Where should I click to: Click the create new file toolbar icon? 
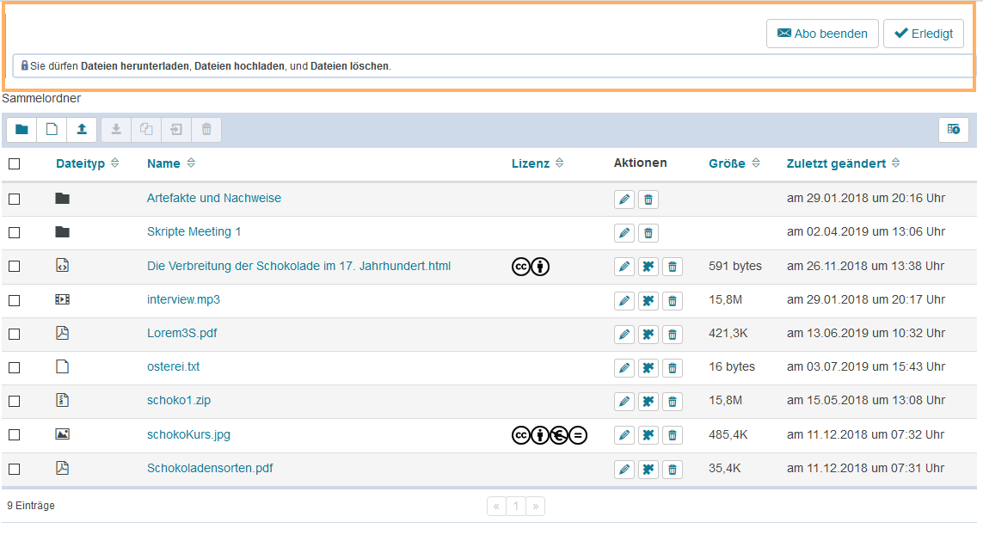pyautogui.click(x=52, y=130)
